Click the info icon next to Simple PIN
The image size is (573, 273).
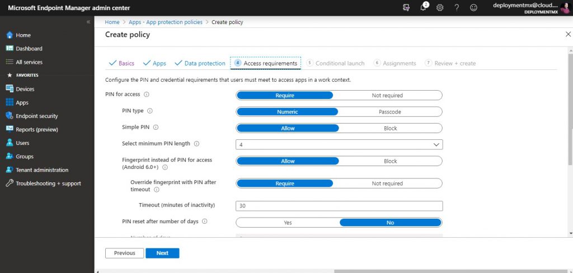(156, 128)
